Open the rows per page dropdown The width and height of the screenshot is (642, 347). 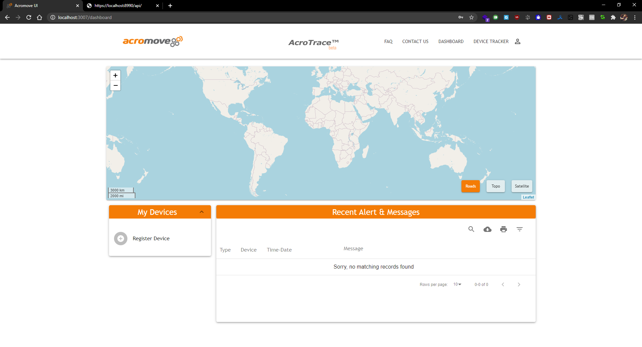pyautogui.click(x=457, y=285)
